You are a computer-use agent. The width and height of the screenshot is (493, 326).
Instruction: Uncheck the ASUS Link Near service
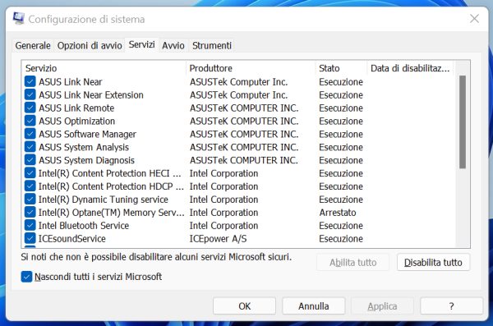point(30,82)
